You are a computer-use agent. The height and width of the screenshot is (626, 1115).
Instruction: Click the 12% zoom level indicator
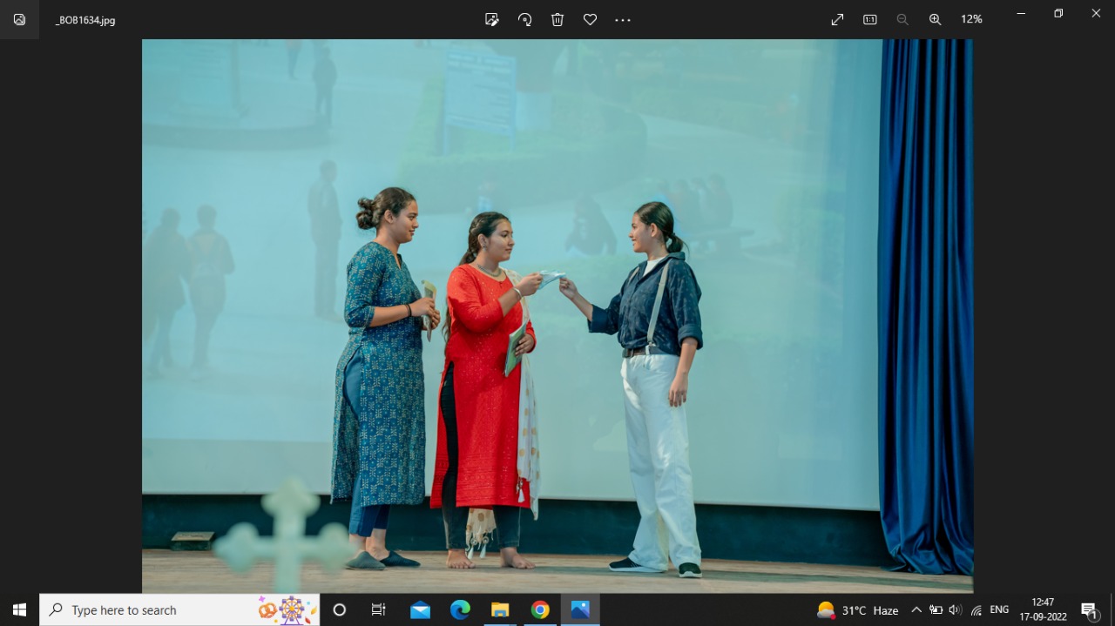pyautogui.click(x=971, y=19)
